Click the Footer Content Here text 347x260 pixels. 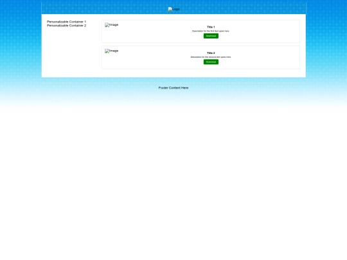pos(173,88)
